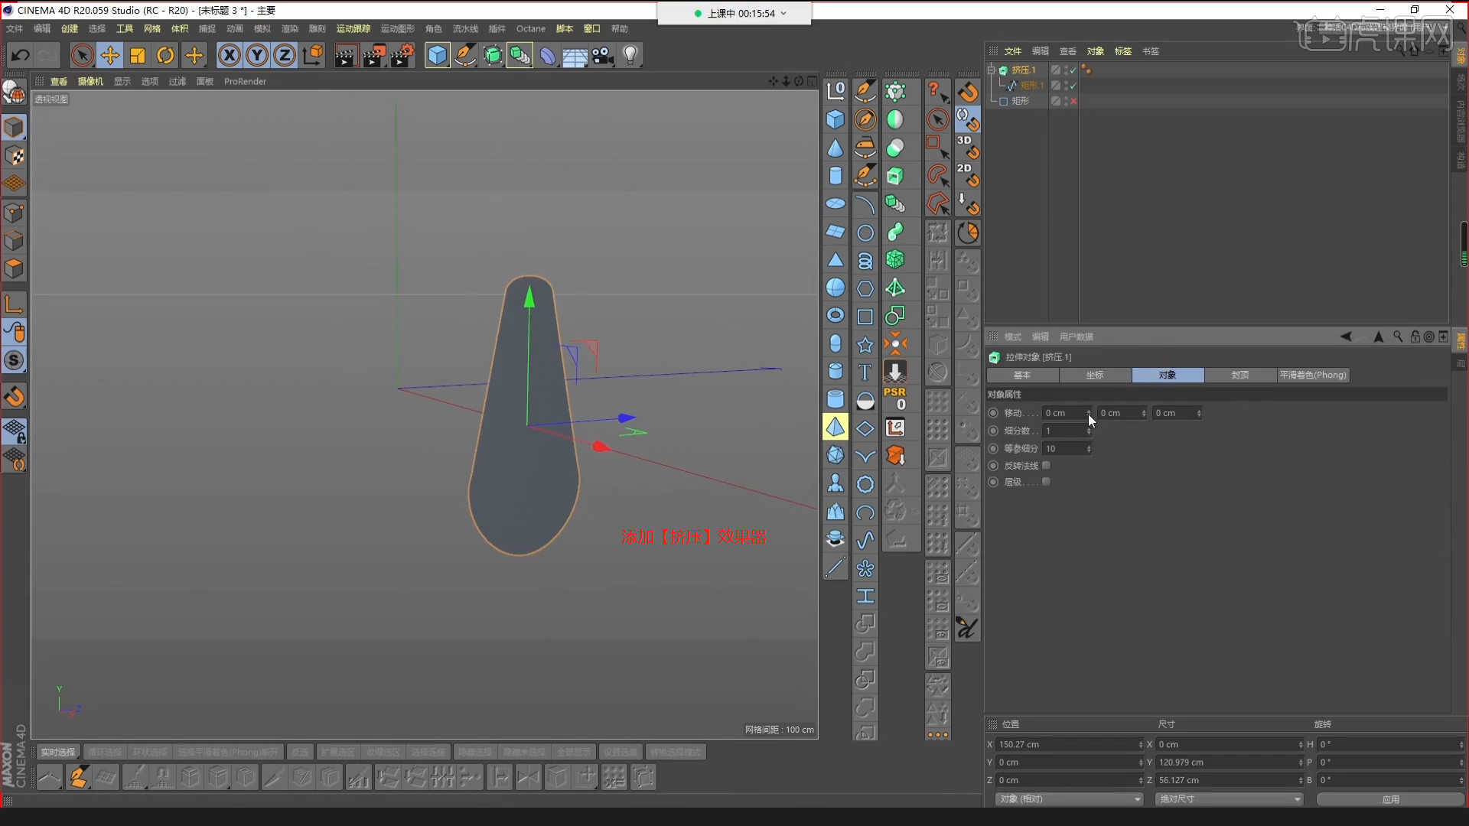Screen dimensions: 1469x826
Task: Switch to 坐标 attribute tab
Action: point(1095,375)
